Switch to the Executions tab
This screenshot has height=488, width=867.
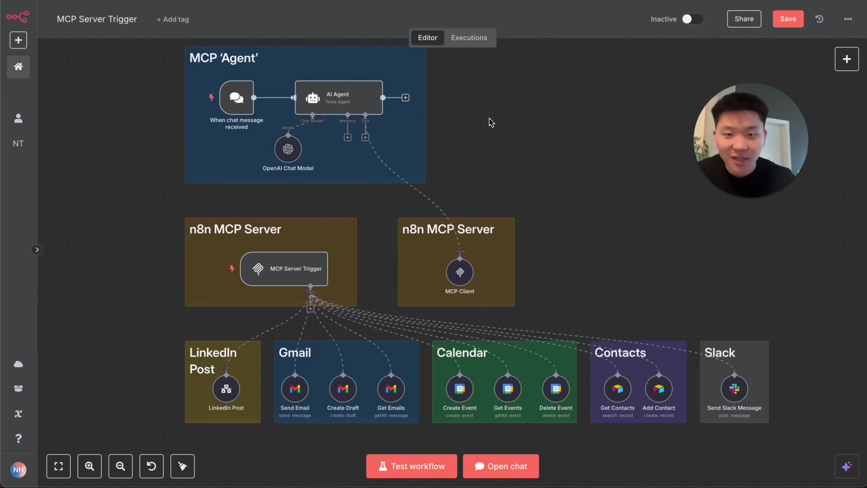[x=469, y=38]
